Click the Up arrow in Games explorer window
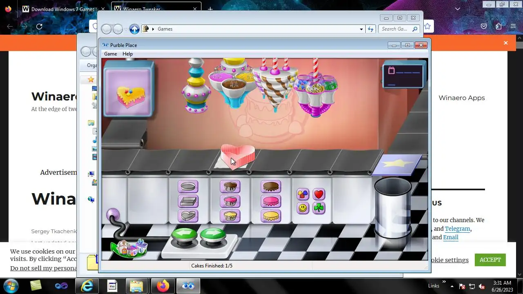The image size is (523, 294). pyautogui.click(x=134, y=29)
